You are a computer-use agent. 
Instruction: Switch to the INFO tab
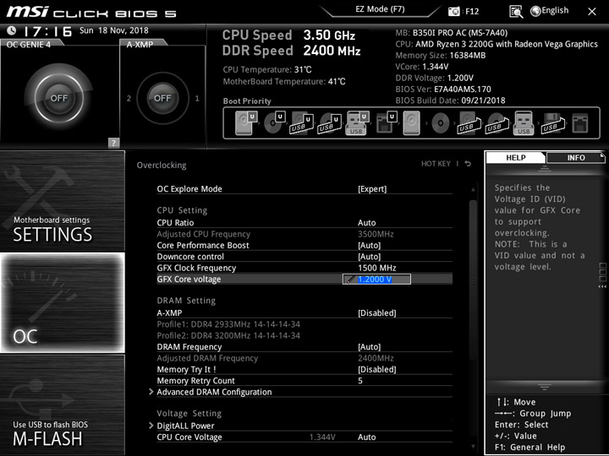click(x=576, y=157)
